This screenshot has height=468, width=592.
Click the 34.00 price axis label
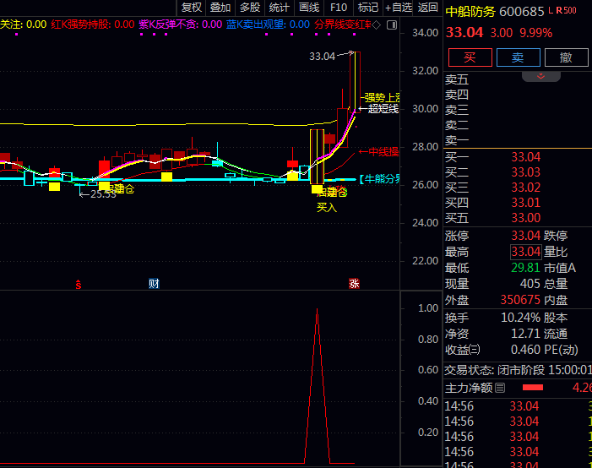click(x=425, y=33)
